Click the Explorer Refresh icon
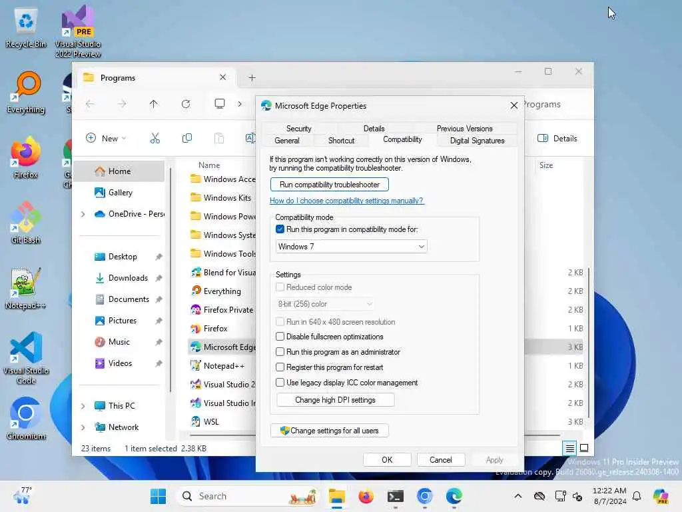 (x=186, y=104)
